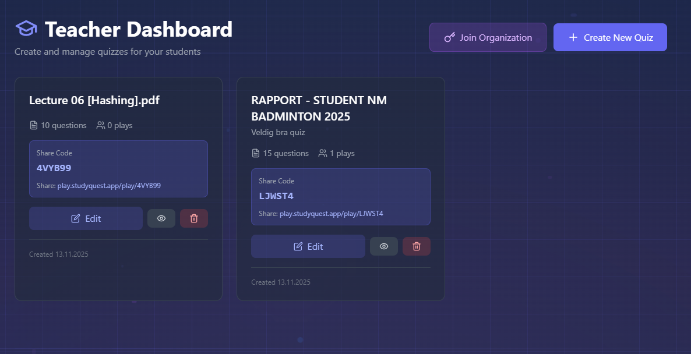
Task: Click the pencil icon in Lecture 06 Edit button
Action: coord(75,218)
